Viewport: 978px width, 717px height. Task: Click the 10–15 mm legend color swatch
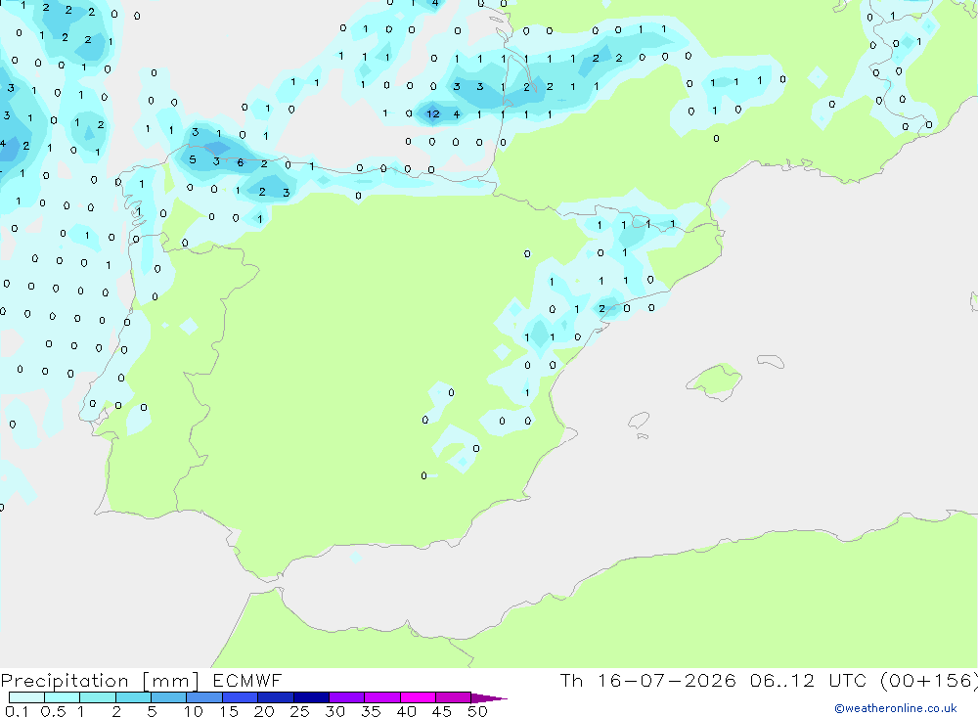[x=204, y=697]
